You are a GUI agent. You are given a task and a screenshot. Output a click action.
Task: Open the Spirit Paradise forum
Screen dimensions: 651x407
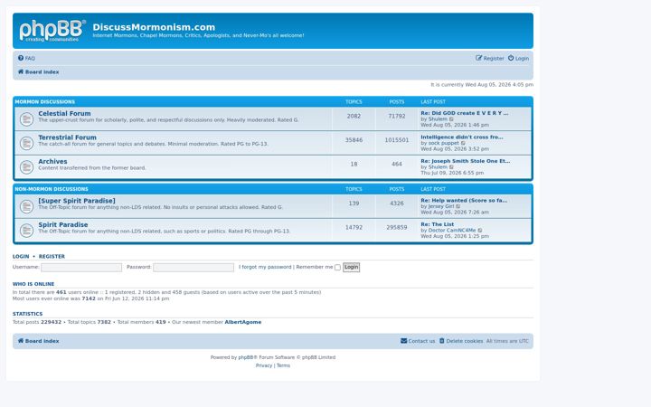pos(63,224)
